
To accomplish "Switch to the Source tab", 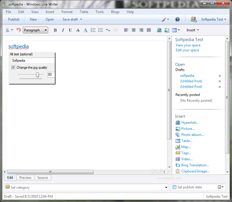I will pos(43,177).
